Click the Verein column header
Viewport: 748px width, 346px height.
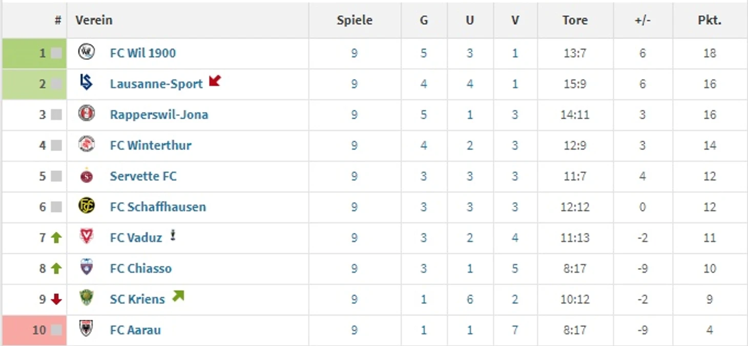(94, 20)
